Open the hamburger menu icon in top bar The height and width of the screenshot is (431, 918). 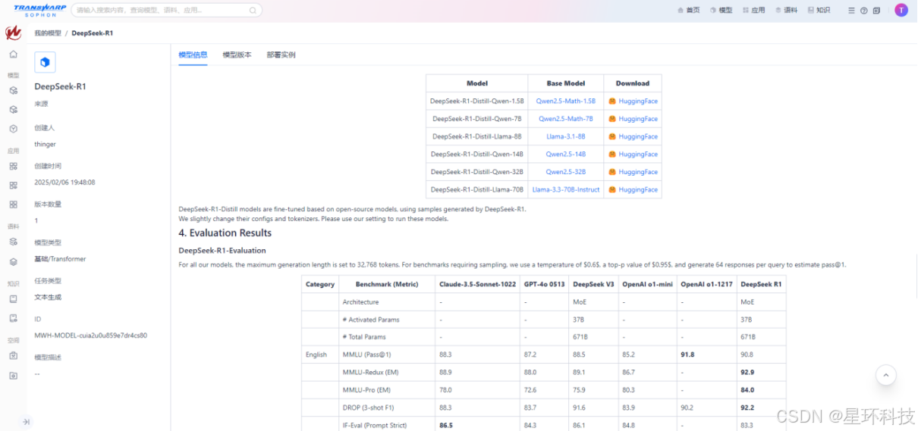[851, 11]
